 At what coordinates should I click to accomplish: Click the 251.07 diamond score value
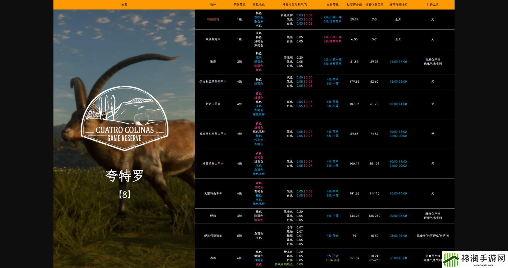pyautogui.click(x=354, y=258)
